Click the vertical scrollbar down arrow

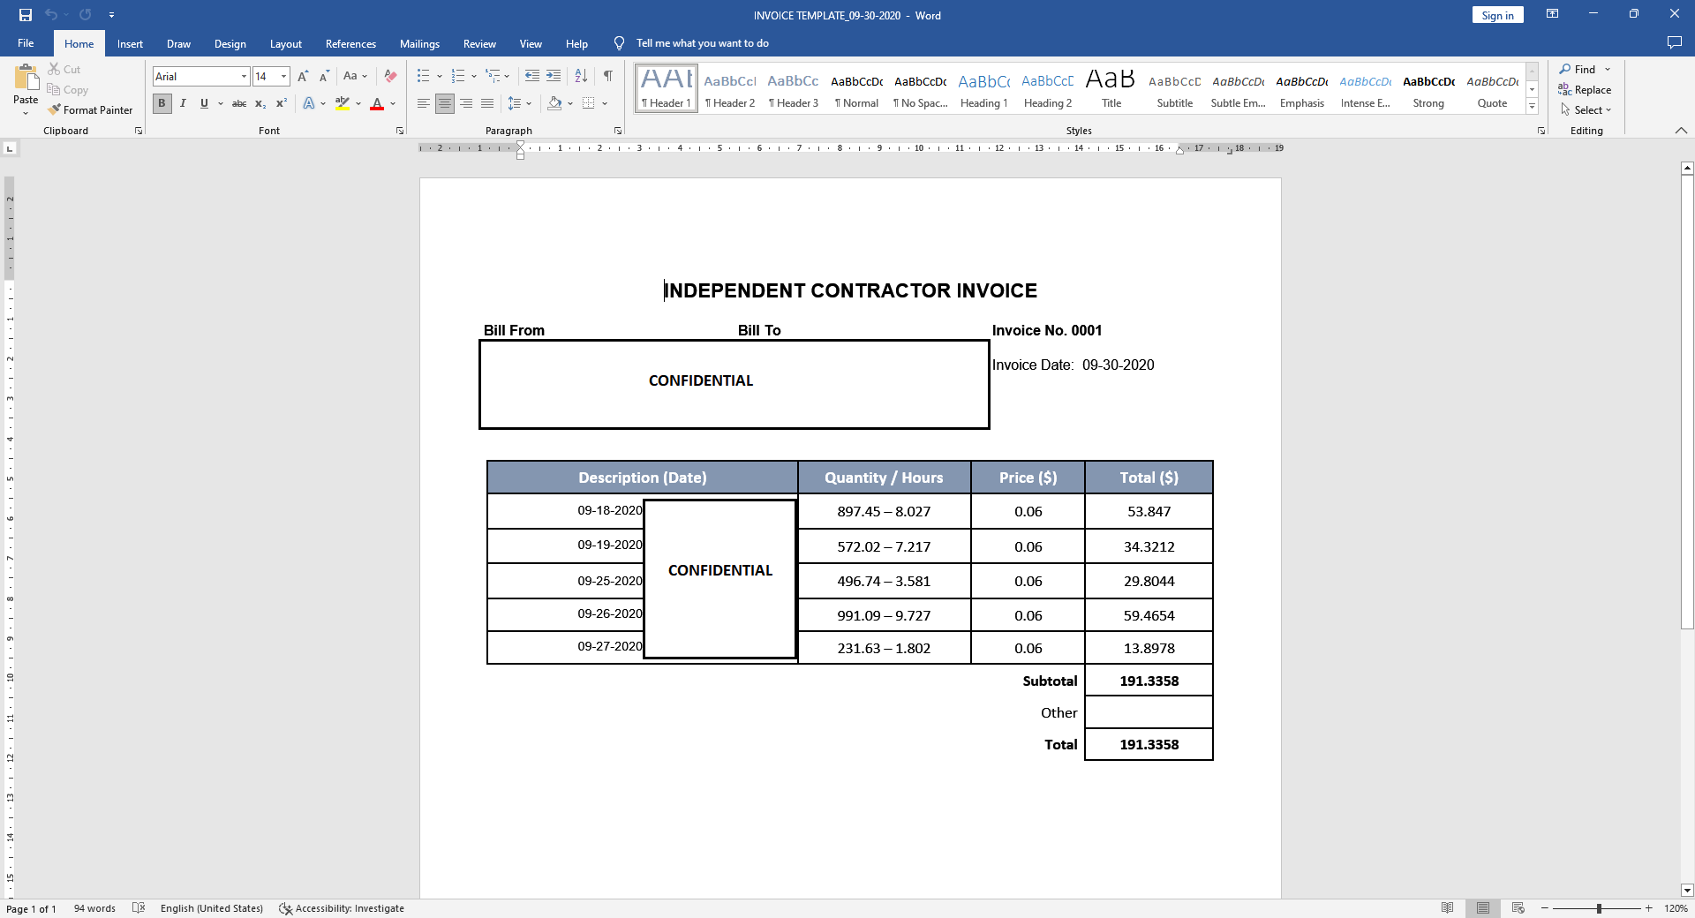click(1687, 890)
